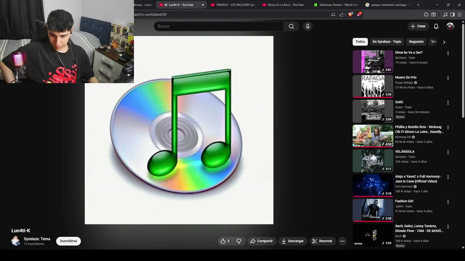
Task: Open Grupo Rafaga 'Muero De Frío' thumbnail
Action: 373,86
